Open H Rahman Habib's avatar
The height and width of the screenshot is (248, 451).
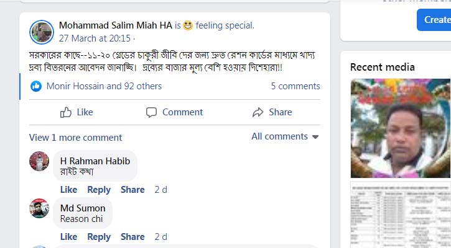pos(39,161)
